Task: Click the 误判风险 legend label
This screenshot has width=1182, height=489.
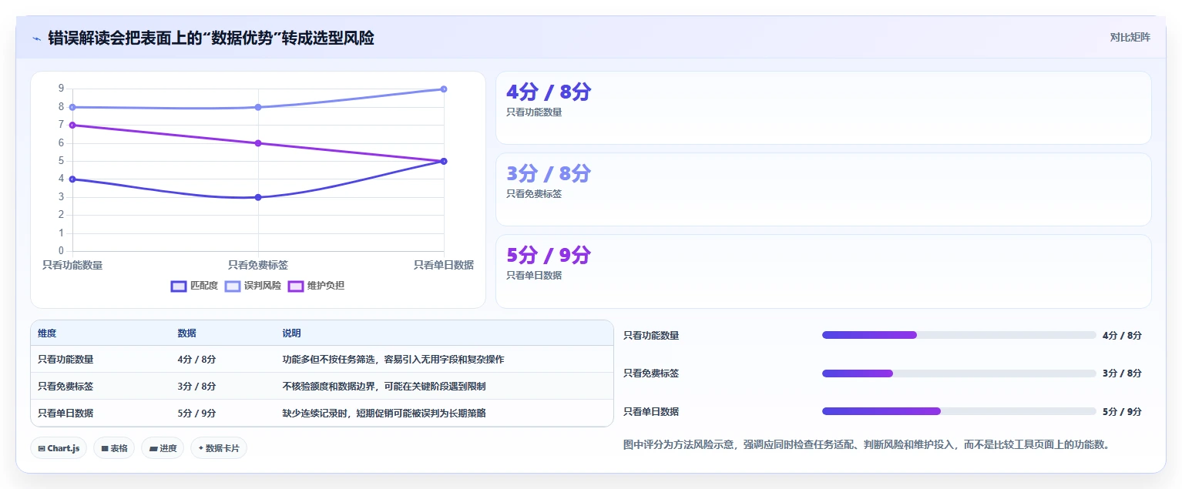Action: coord(263,286)
